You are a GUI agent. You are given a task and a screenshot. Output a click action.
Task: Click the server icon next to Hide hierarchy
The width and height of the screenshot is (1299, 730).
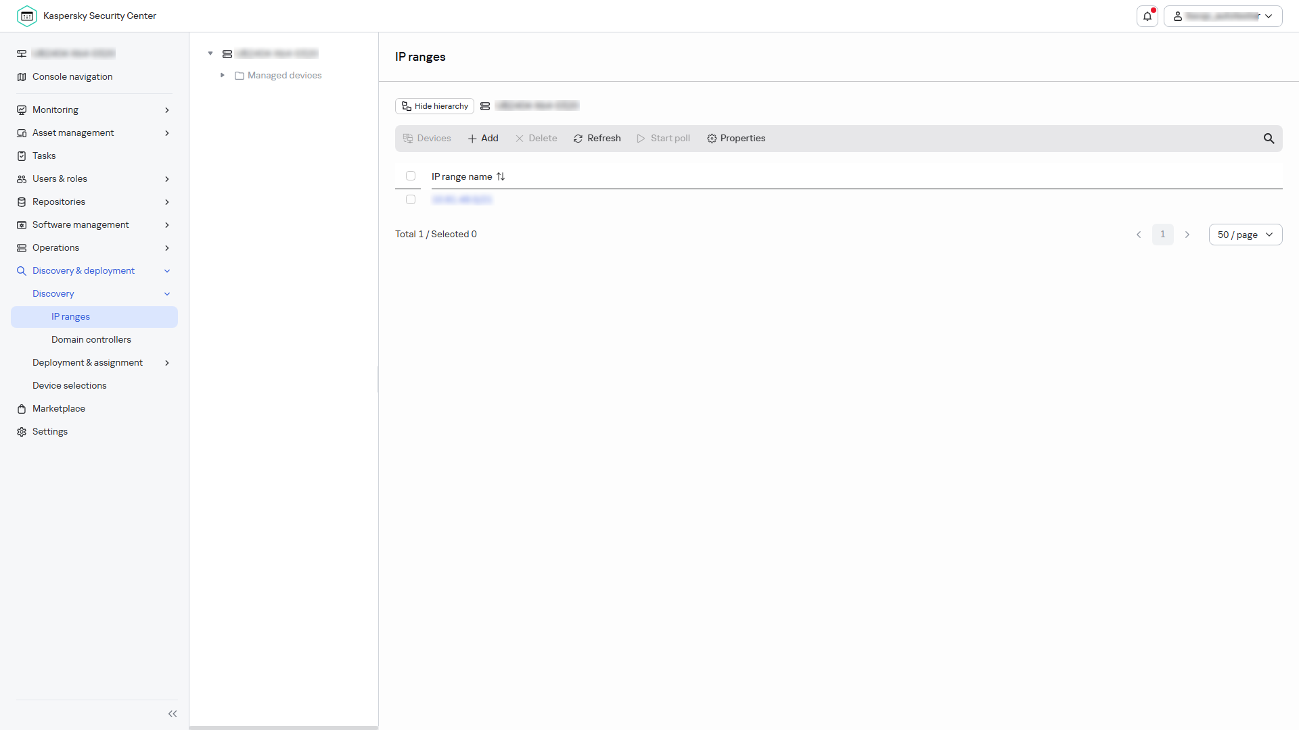pos(485,106)
